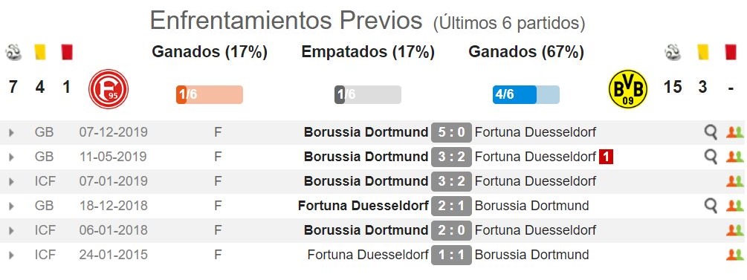Click the red card badge beside Fortuna Duesseldorf
Viewport: 747px width, 280px height.
[x=606, y=157]
